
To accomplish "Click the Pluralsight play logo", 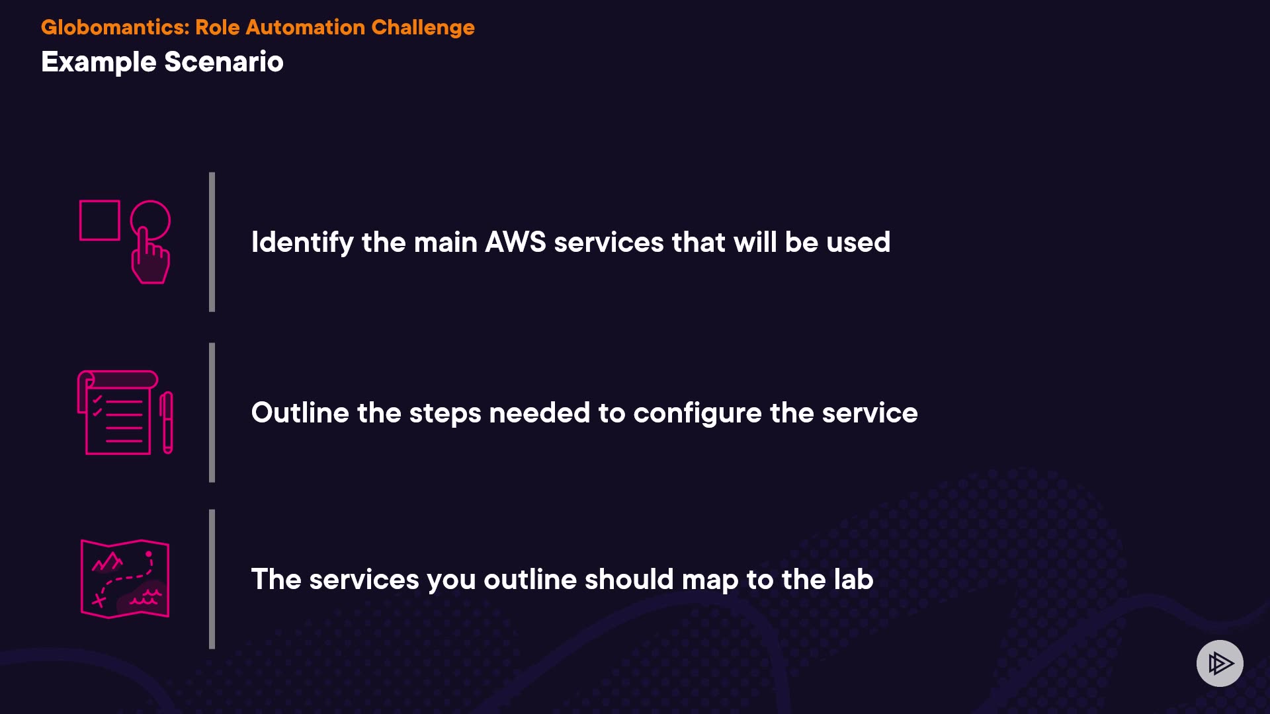I will point(1220,663).
